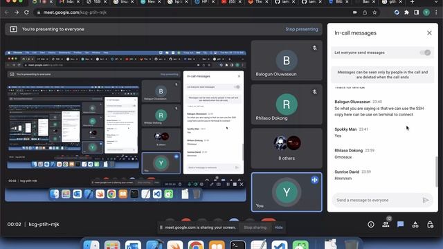This screenshot has height=249, width=443.
Task: Click the chat messages scrollbar
Action: (x=436, y=172)
